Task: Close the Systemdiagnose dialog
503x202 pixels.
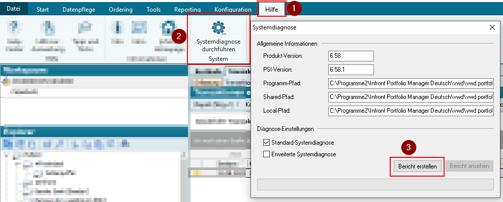Action: [x=492, y=27]
